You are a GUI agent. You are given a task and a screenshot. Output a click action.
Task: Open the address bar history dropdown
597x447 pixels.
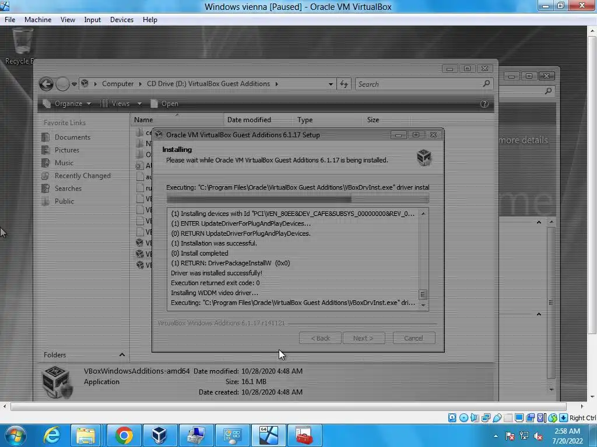[331, 84]
